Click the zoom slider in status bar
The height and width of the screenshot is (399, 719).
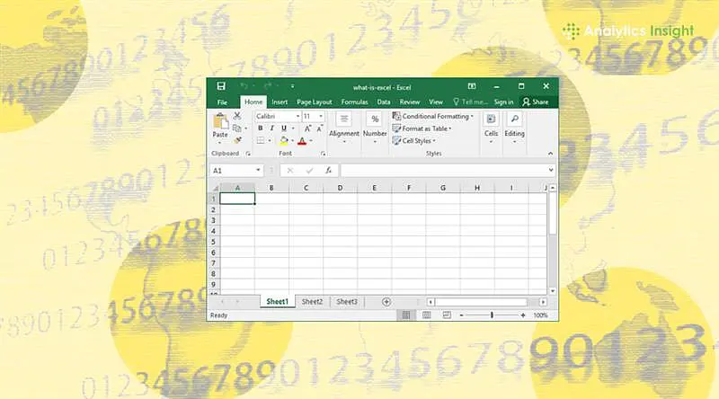tap(492, 315)
